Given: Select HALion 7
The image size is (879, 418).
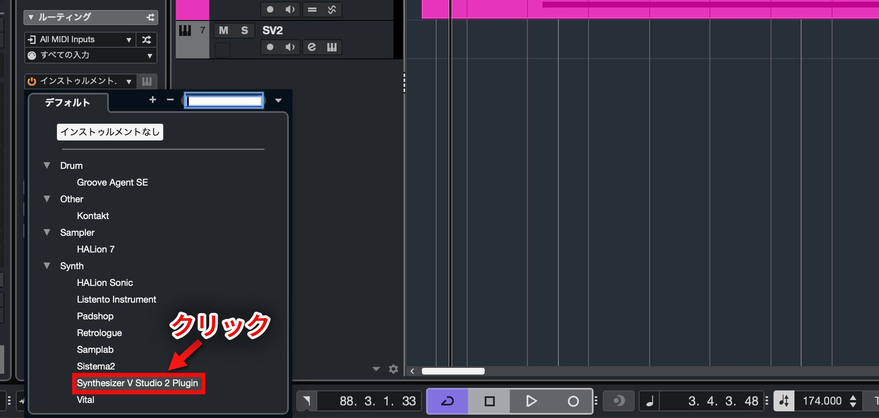Looking at the screenshot, I should click(x=95, y=249).
